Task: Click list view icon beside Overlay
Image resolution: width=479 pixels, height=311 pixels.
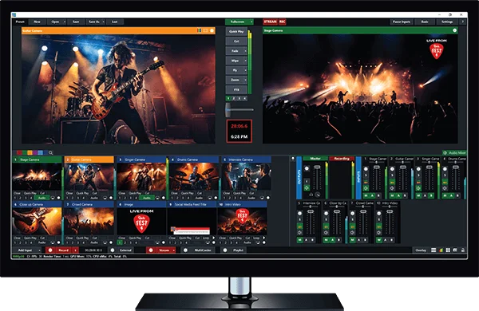Action: point(433,250)
